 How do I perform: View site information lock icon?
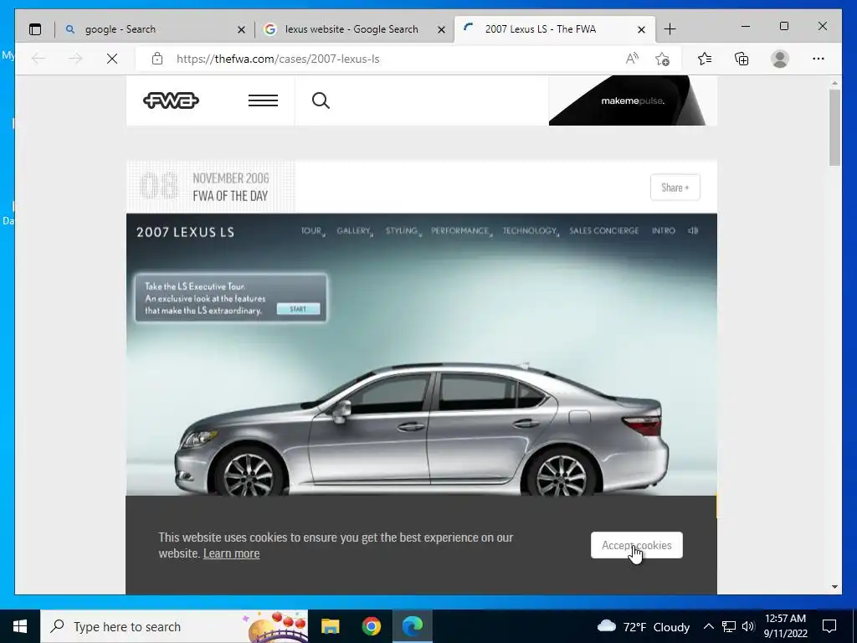[157, 59]
